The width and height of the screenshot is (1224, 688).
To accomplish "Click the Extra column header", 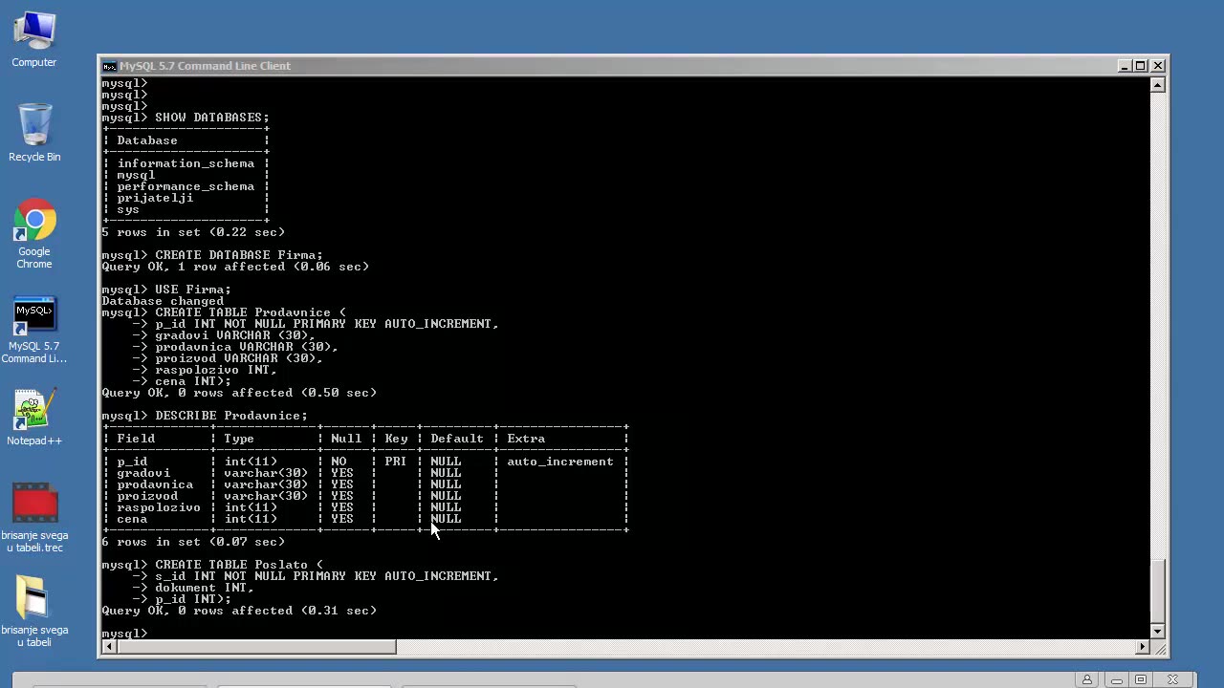I will (526, 439).
